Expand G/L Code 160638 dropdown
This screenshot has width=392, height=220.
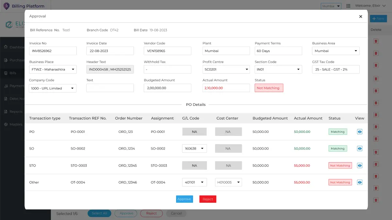click(194, 149)
